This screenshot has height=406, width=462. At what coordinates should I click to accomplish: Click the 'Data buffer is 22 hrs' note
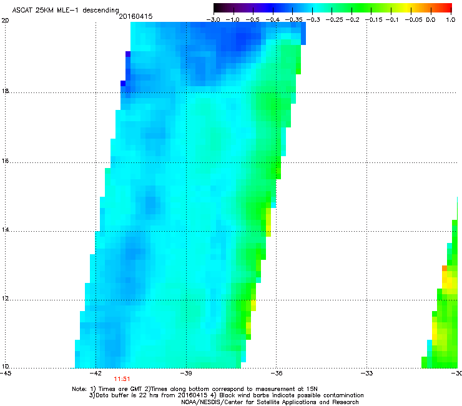point(226,395)
